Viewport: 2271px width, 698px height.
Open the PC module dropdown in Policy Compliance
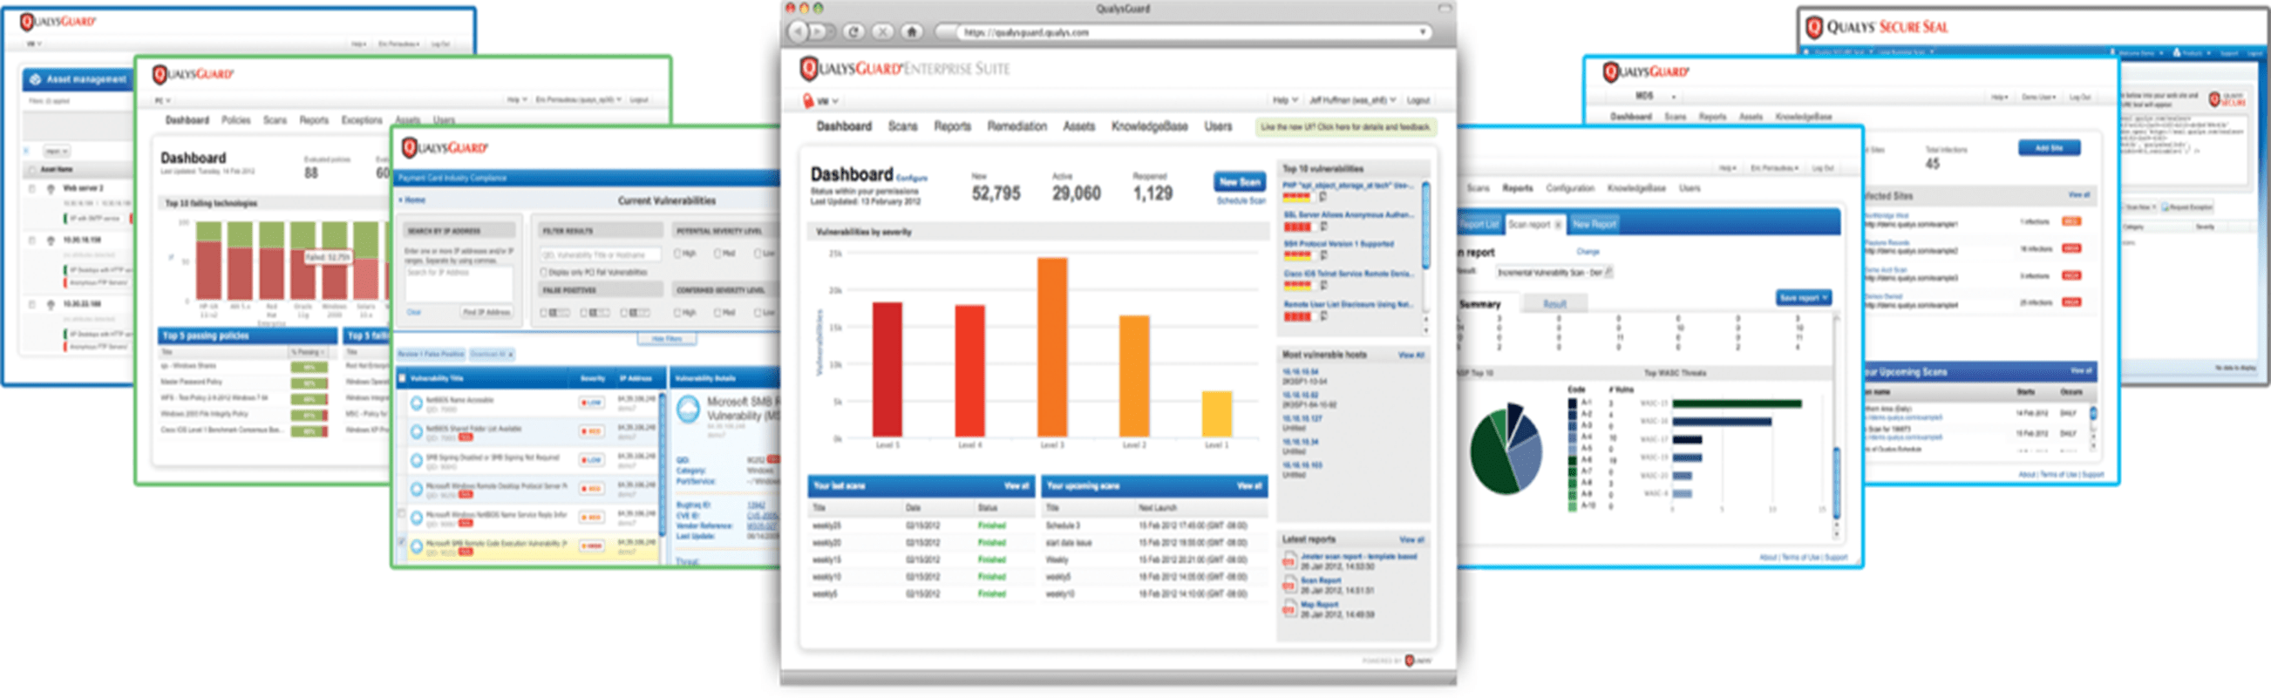(x=162, y=100)
